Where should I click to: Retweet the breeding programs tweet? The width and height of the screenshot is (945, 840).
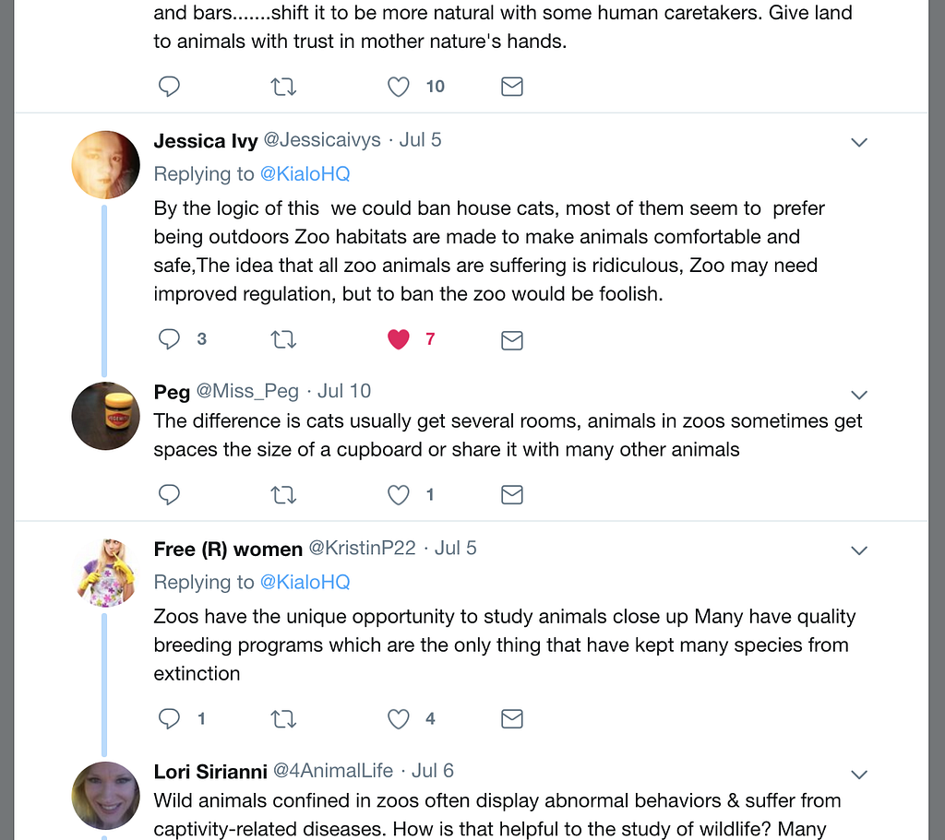point(283,718)
